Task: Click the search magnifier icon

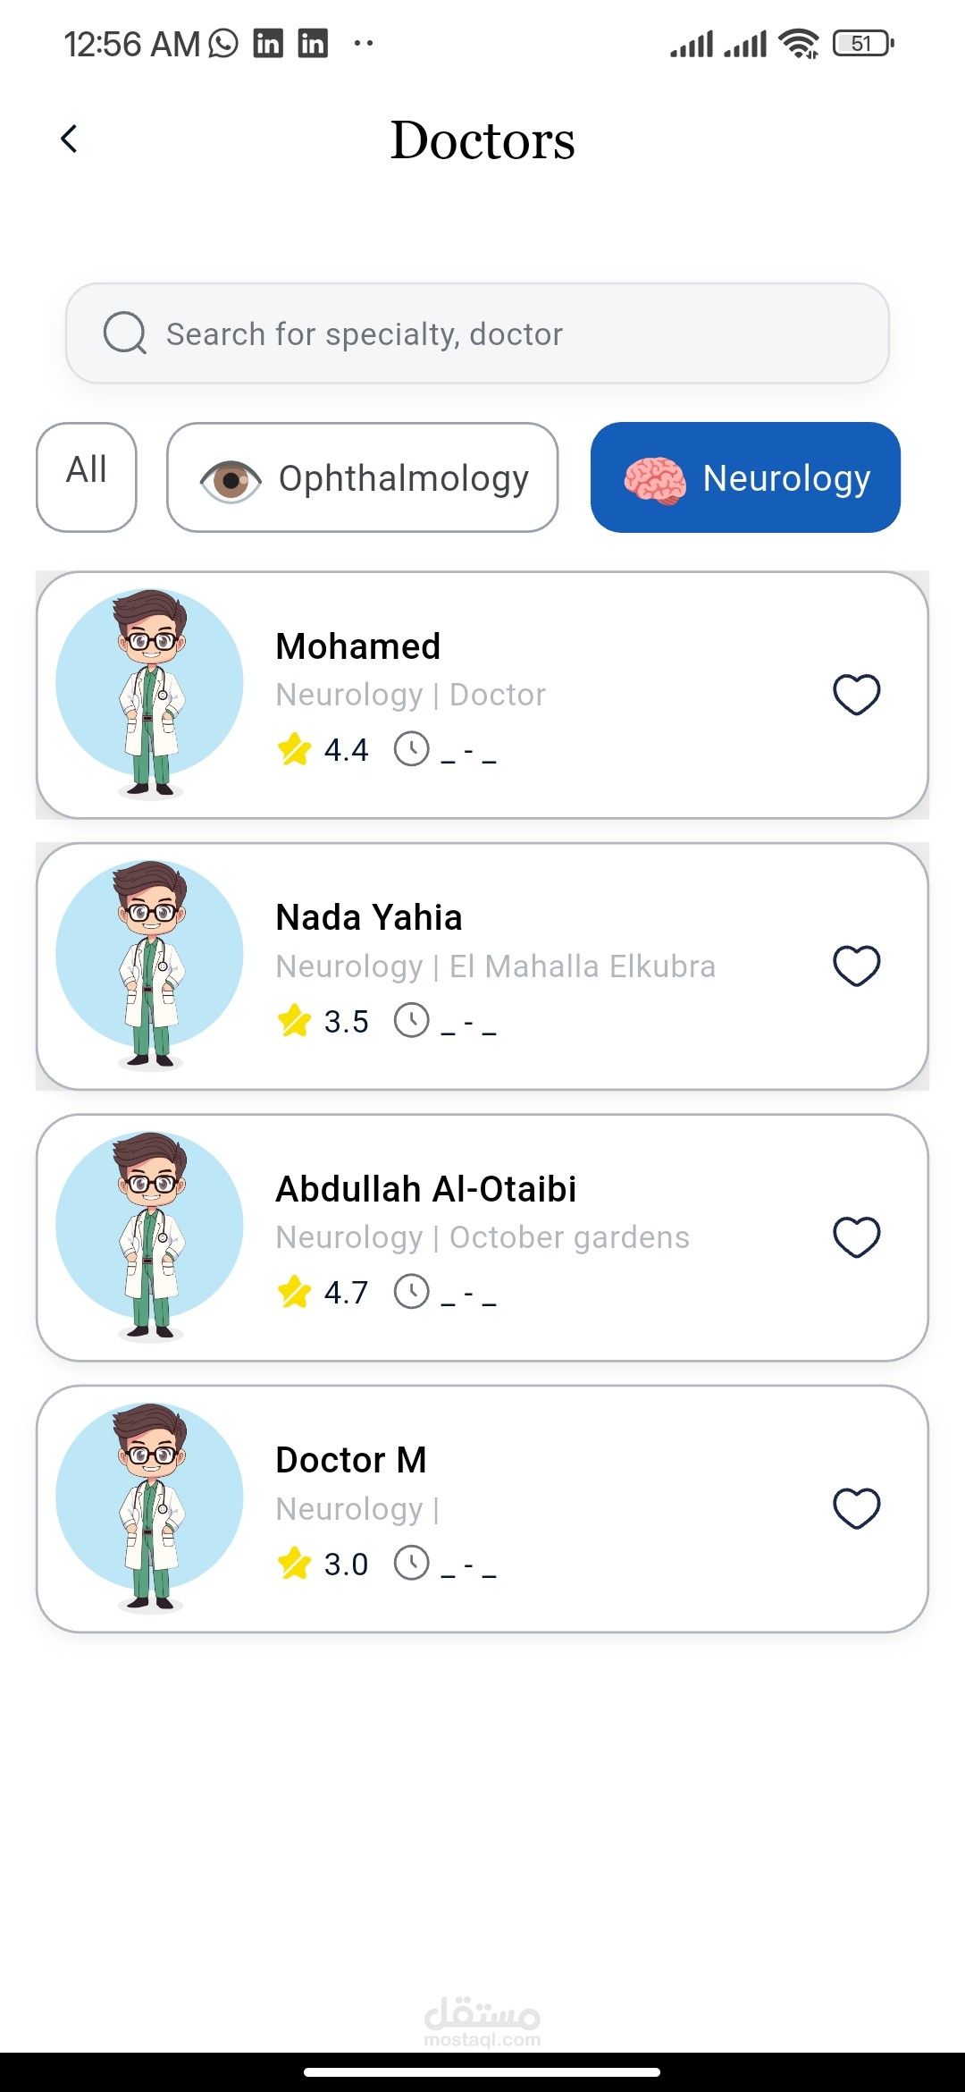Action: pyautogui.click(x=124, y=333)
